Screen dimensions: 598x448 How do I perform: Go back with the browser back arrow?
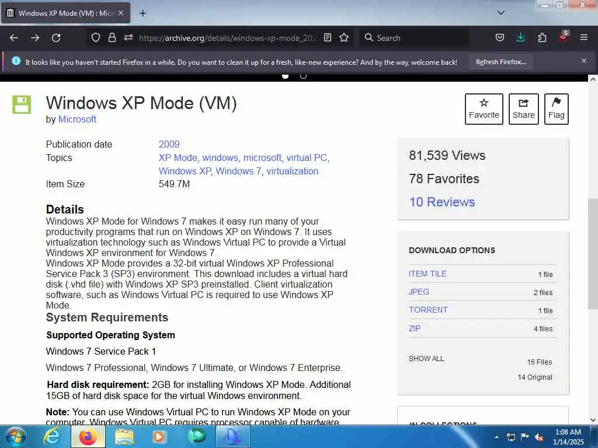14,38
